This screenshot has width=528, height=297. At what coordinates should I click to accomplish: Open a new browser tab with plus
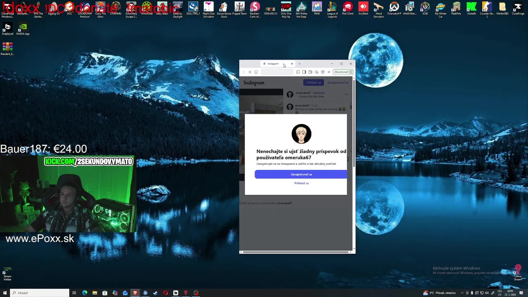pos(299,64)
